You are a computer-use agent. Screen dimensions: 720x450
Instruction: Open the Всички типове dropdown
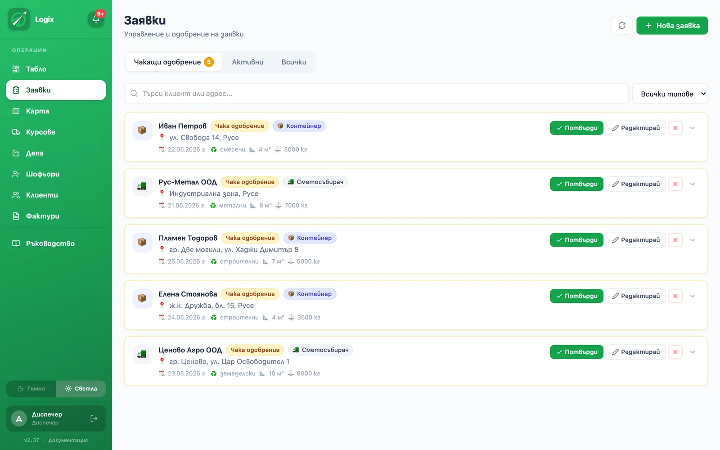tap(670, 94)
